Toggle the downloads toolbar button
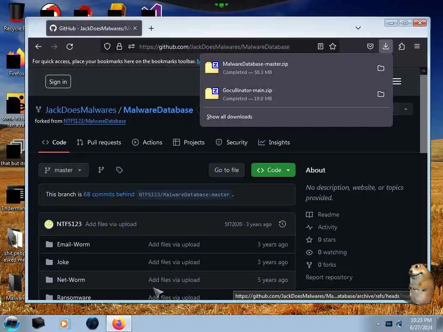Viewport: 443px width, 332px height. pos(385,46)
